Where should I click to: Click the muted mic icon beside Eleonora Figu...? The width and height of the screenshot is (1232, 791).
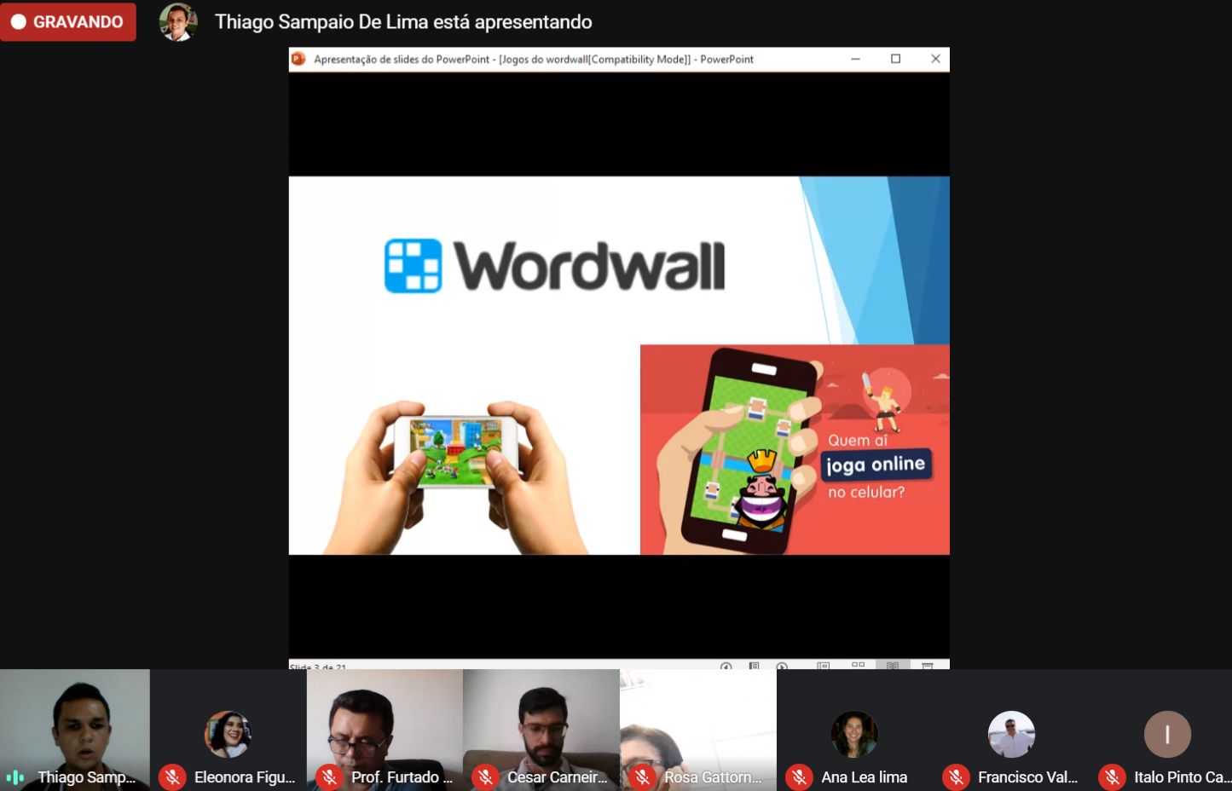tap(172, 777)
